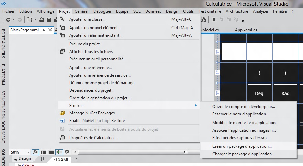Image resolution: width=303 pixels, height=166 pixels.
Task: Click the previous bookmark toolbar icon
Action: coord(221,19)
